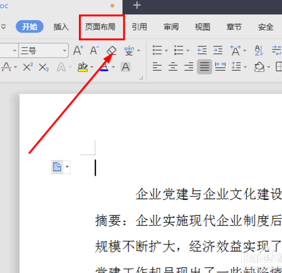Decrease font size with A- icon
The height and width of the screenshot is (273, 282).
coord(94,50)
